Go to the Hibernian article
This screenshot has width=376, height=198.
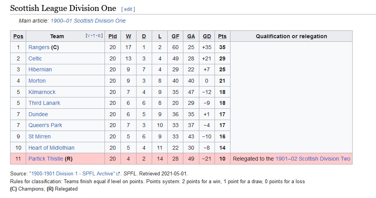pos(40,69)
